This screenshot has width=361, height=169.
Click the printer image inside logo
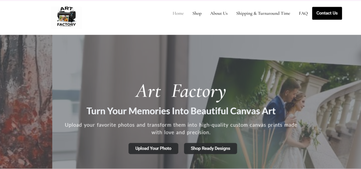pyautogui.click(x=66, y=17)
